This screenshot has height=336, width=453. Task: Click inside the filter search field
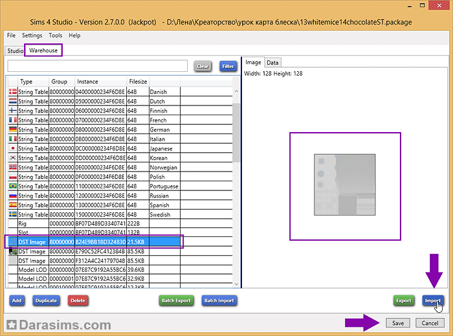pyautogui.click(x=97, y=66)
